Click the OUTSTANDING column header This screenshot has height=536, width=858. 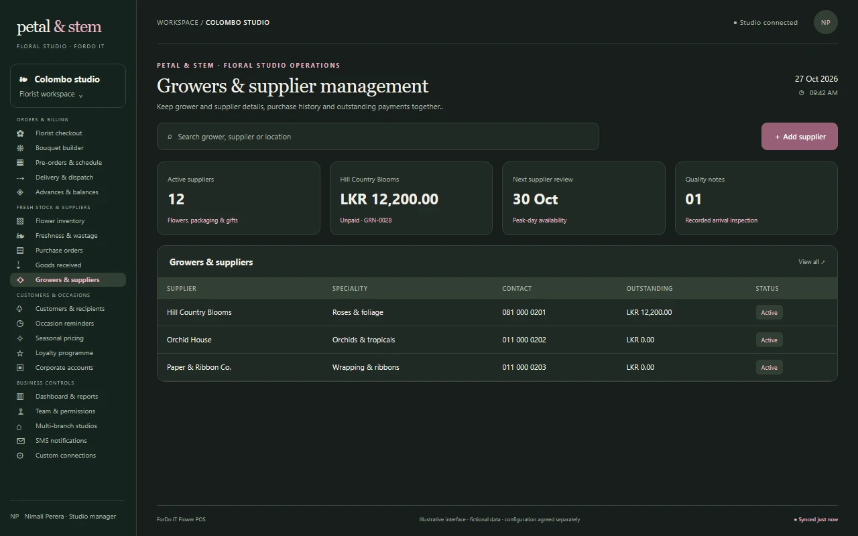pyautogui.click(x=650, y=289)
